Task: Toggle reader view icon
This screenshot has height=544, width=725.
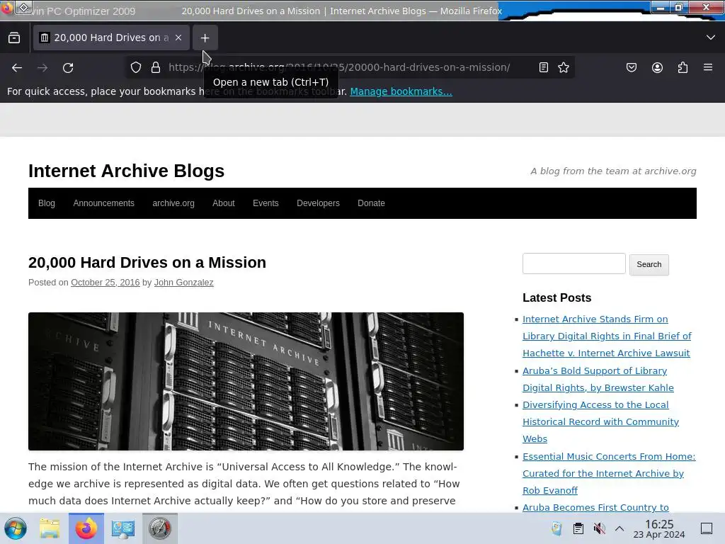Action: tap(544, 67)
